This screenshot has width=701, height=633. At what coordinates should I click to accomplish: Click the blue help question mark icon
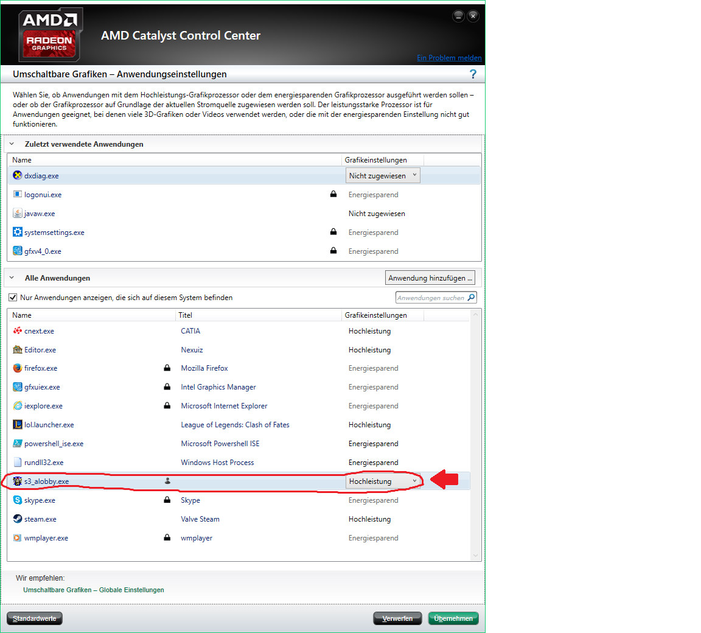click(x=473, y=74)
